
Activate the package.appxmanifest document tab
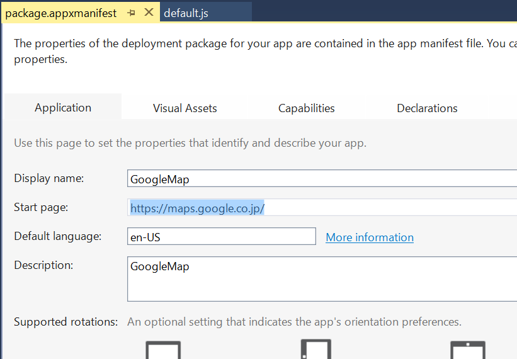(x=61, y=13)
